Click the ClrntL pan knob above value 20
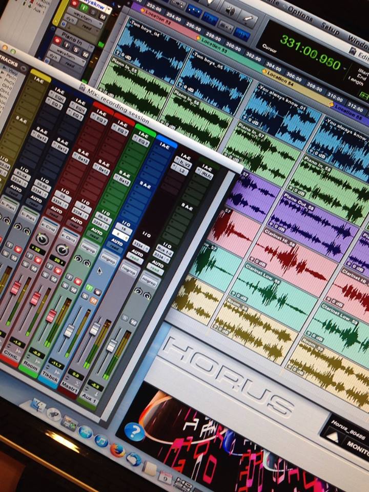This screenshot has width=369, height=492. 62,250
